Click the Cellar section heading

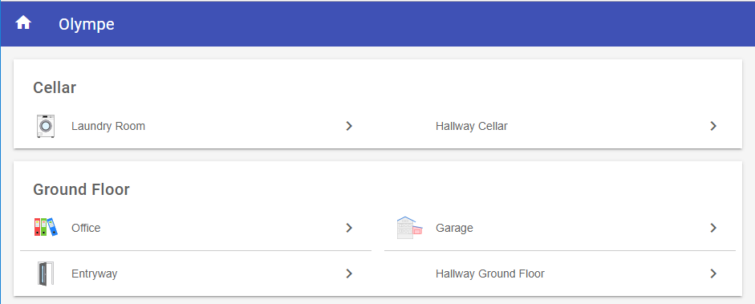click(x=55, y=87)
